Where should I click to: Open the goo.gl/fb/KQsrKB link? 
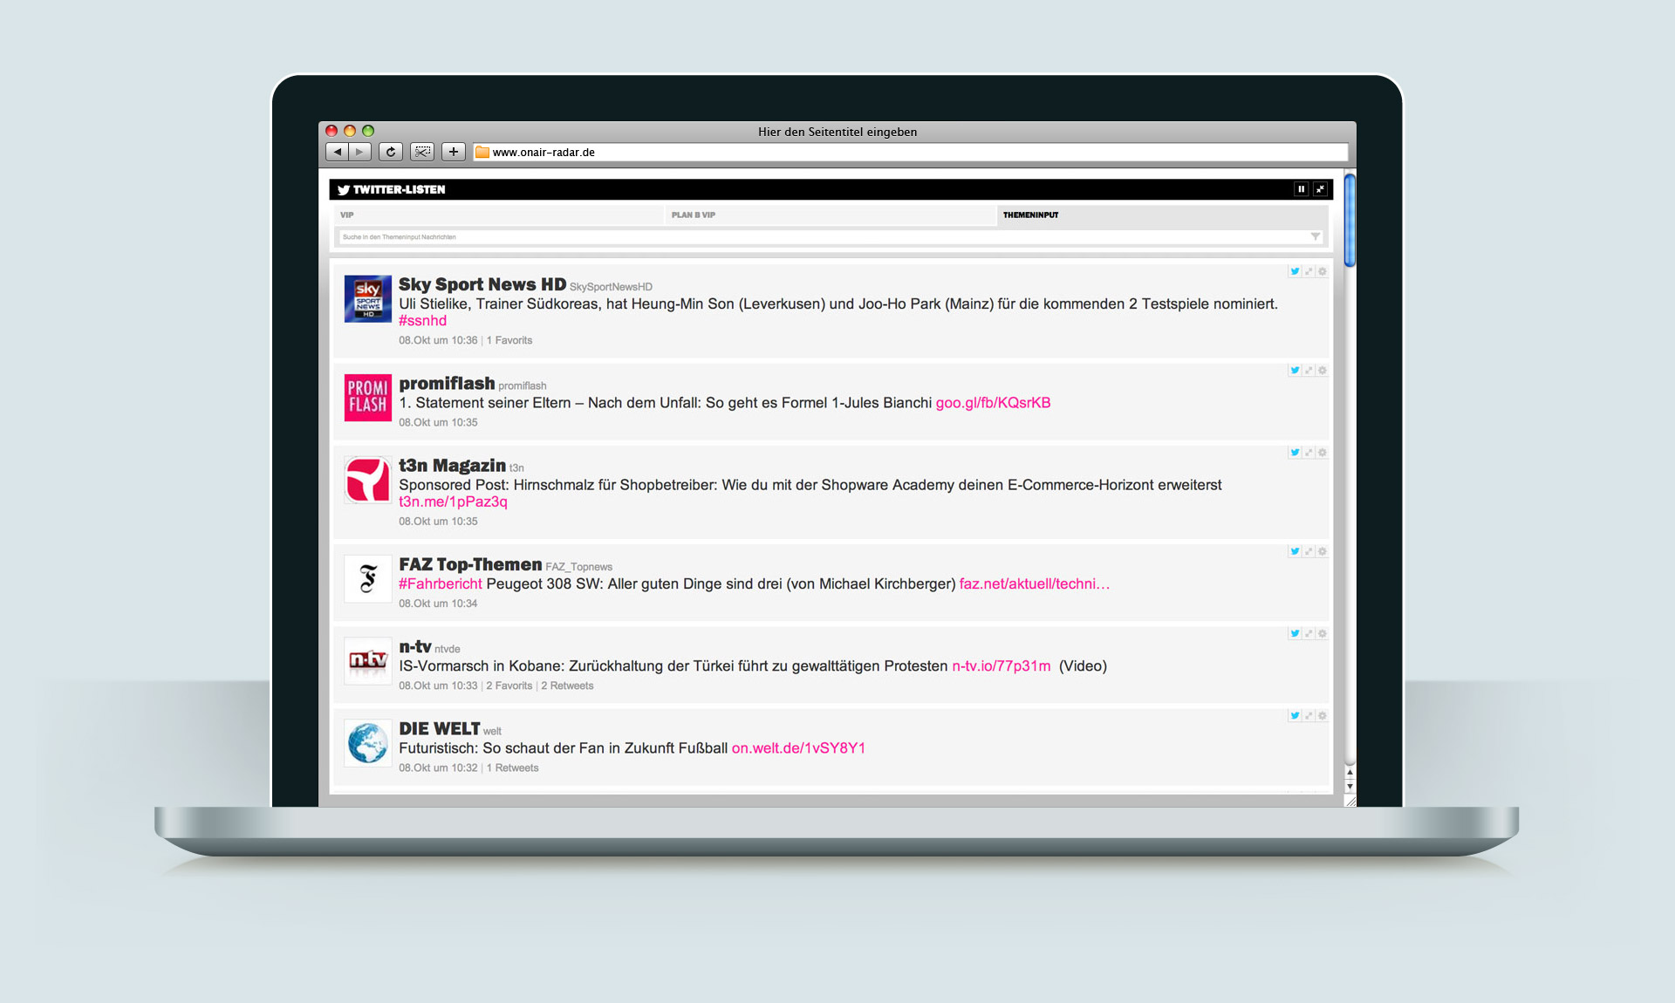pyautogui.click(x=993, y=403)
